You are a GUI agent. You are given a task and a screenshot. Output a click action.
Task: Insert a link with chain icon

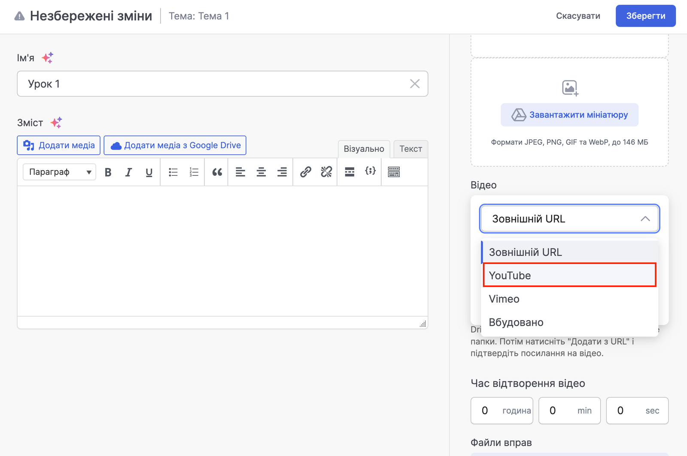[x=305, y=172]
